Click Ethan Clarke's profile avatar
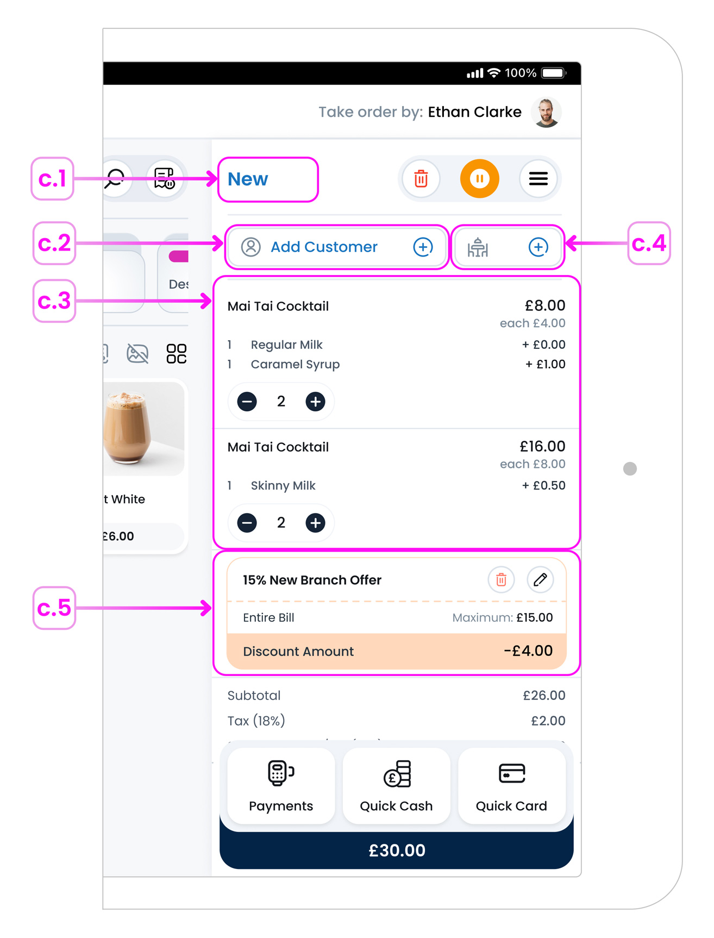Viewport: 714px width, 938px height. tap(546, 112)
